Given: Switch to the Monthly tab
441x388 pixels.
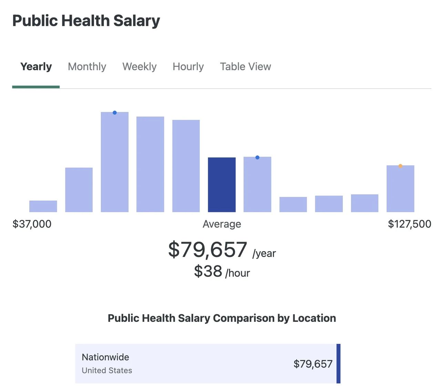Looking at the screenshot, I should 87,67.
